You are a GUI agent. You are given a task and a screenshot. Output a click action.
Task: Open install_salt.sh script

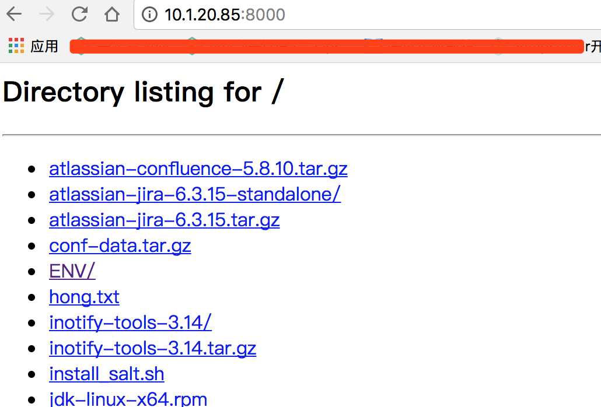pos(107,374)
